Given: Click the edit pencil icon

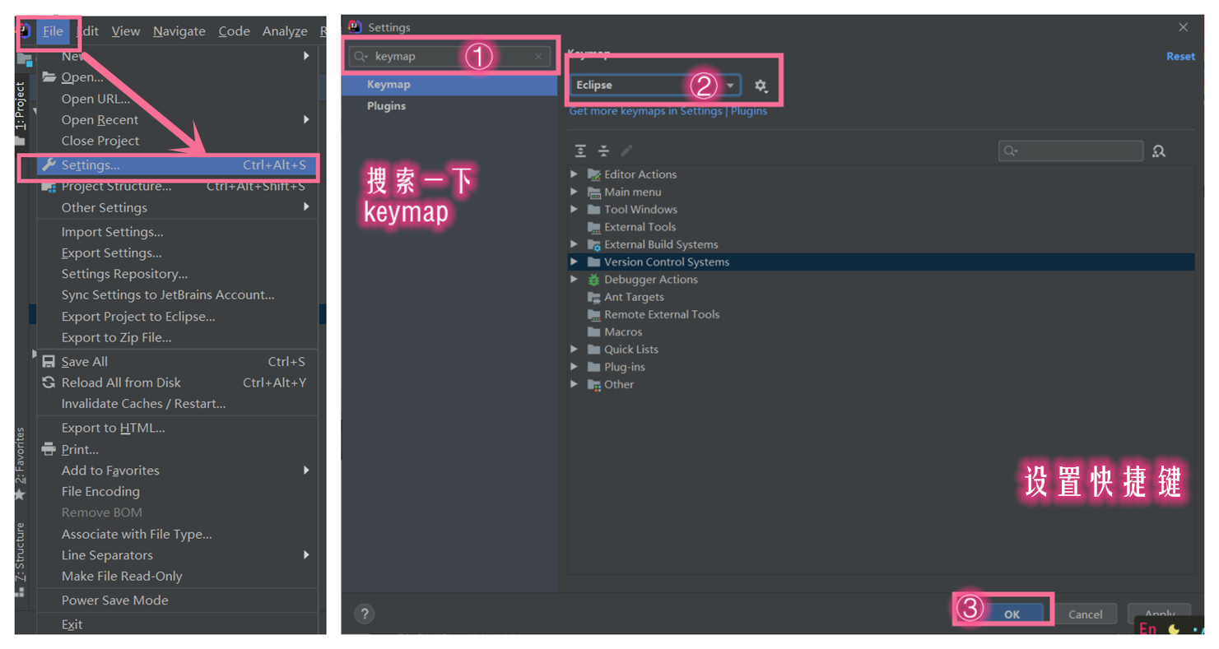Looking at the screenshot, I should (626, 151).
